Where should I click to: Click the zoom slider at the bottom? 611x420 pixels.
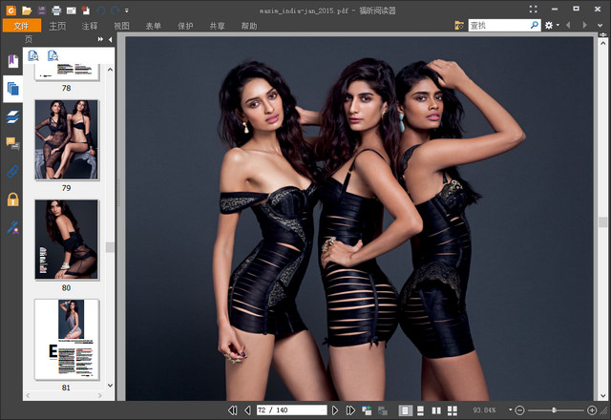555,410
